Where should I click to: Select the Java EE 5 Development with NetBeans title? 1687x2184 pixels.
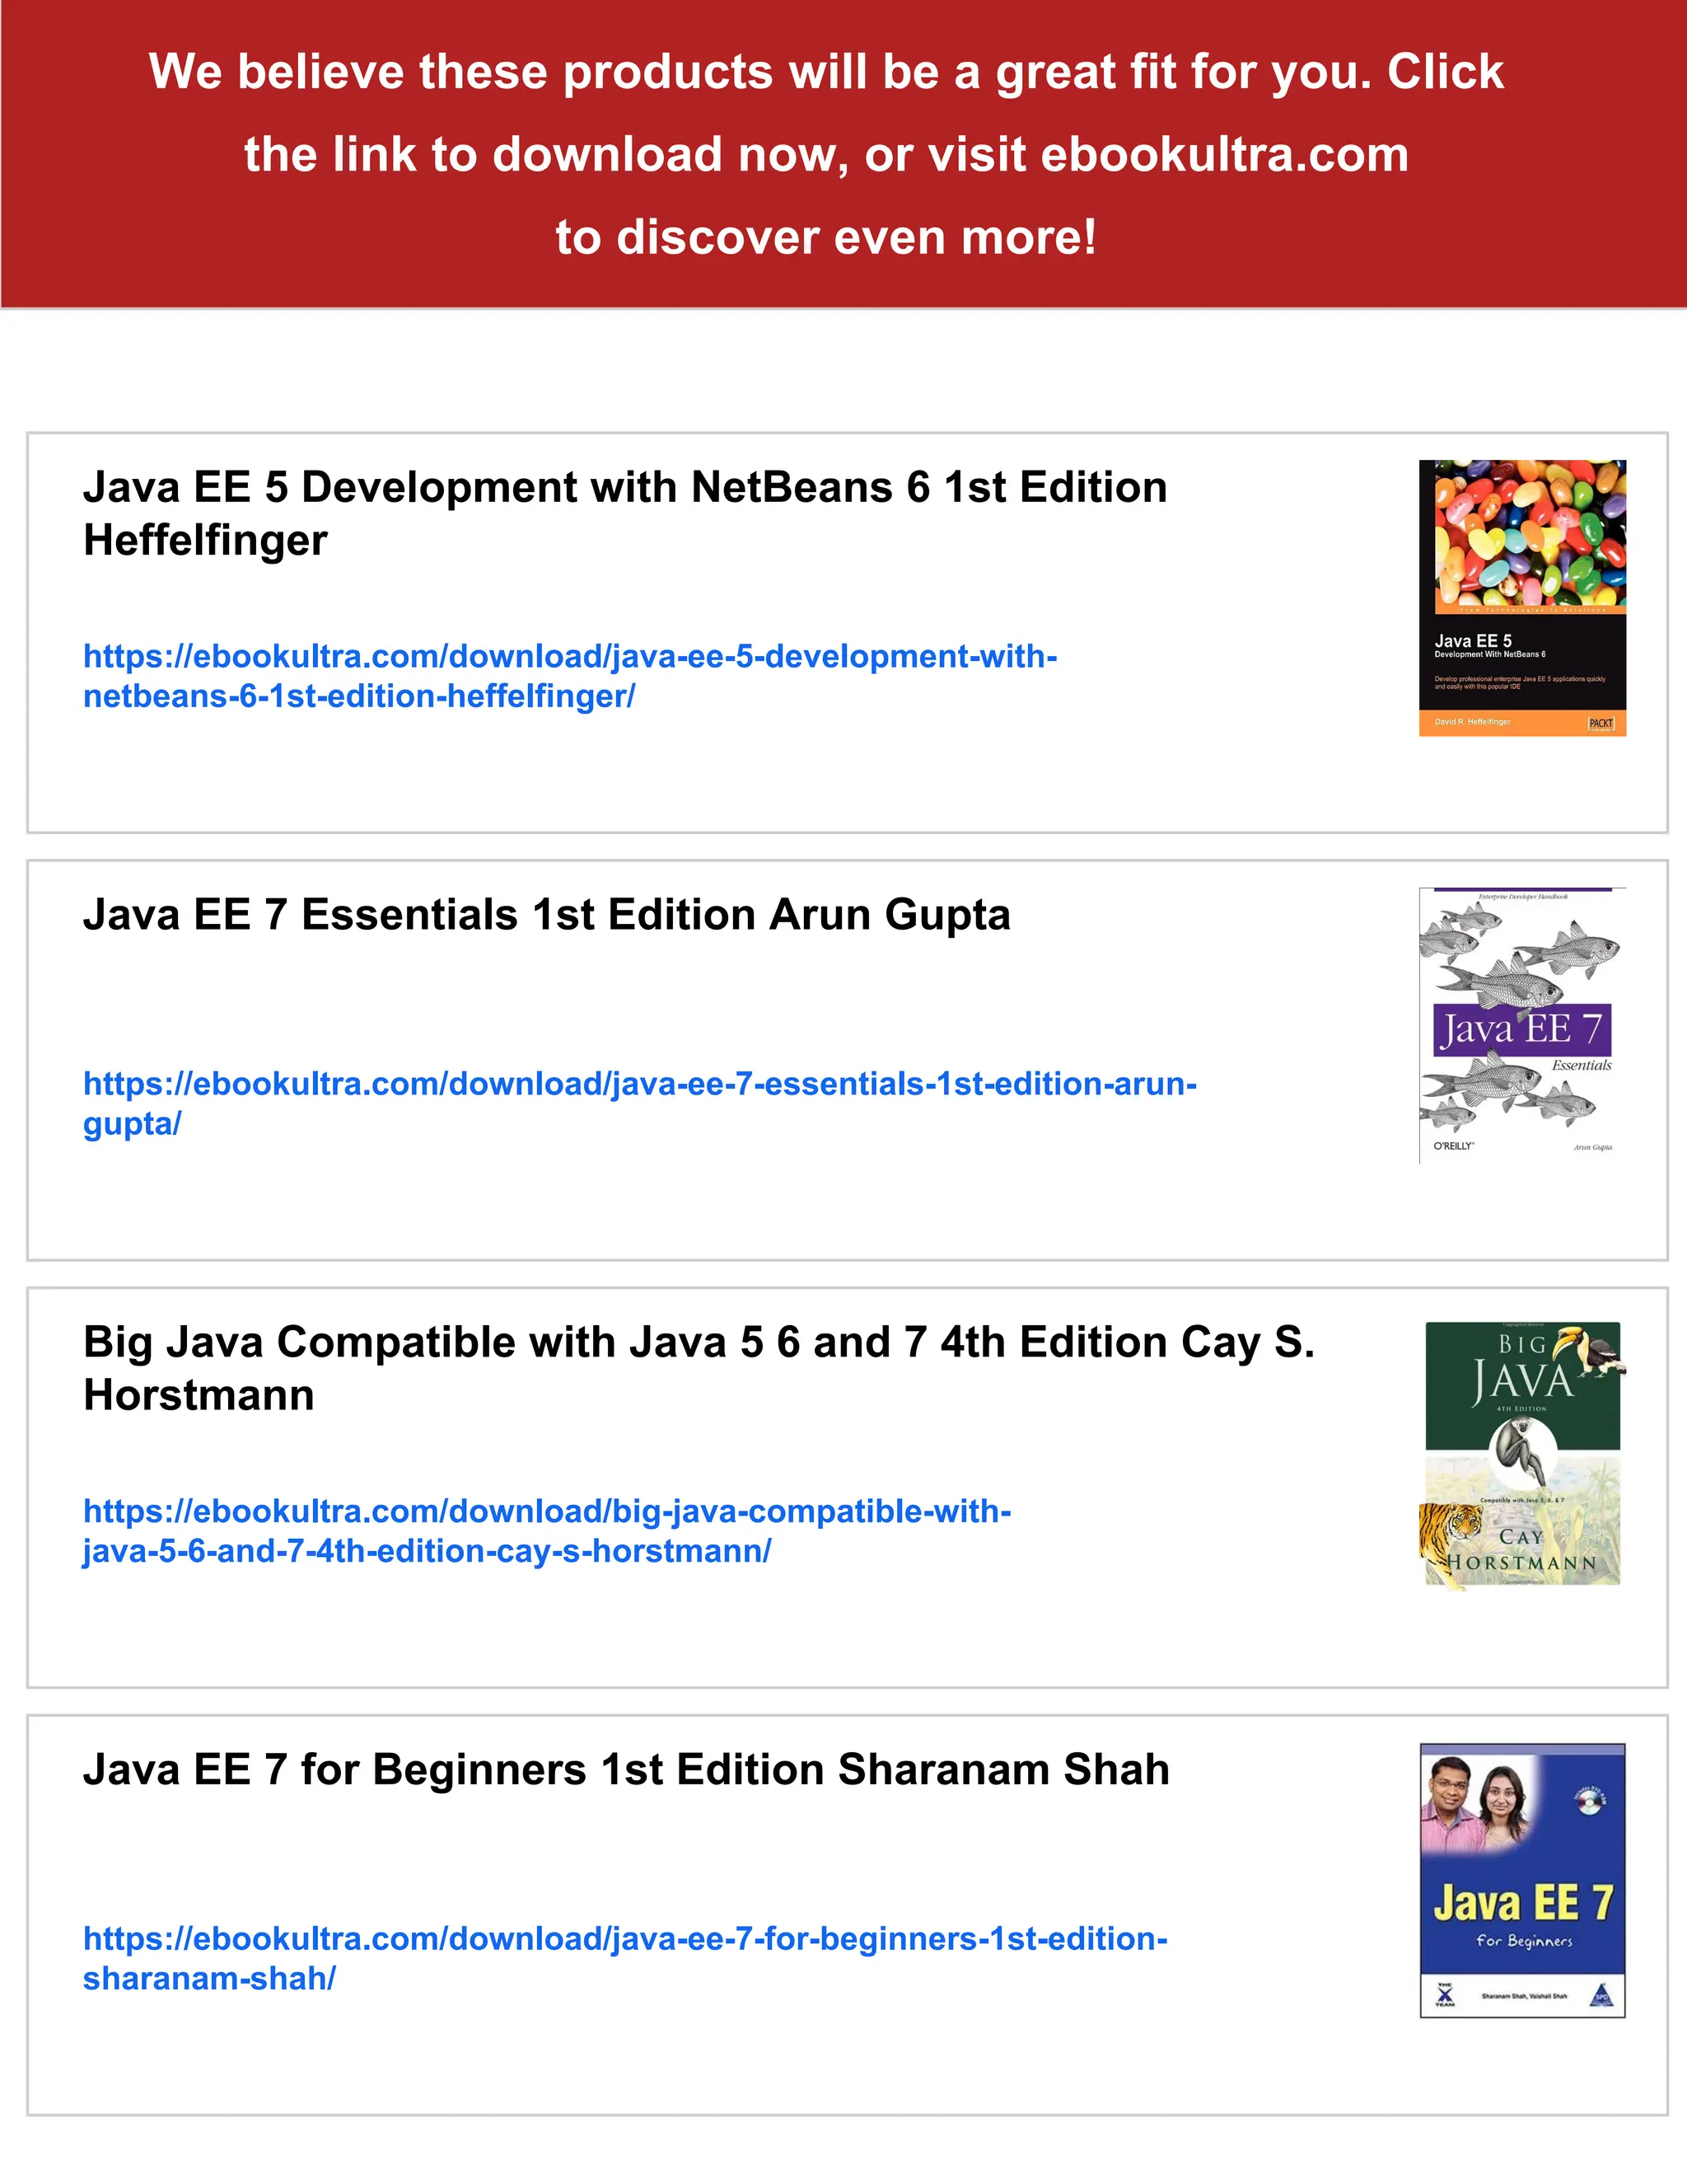[624, 488]
